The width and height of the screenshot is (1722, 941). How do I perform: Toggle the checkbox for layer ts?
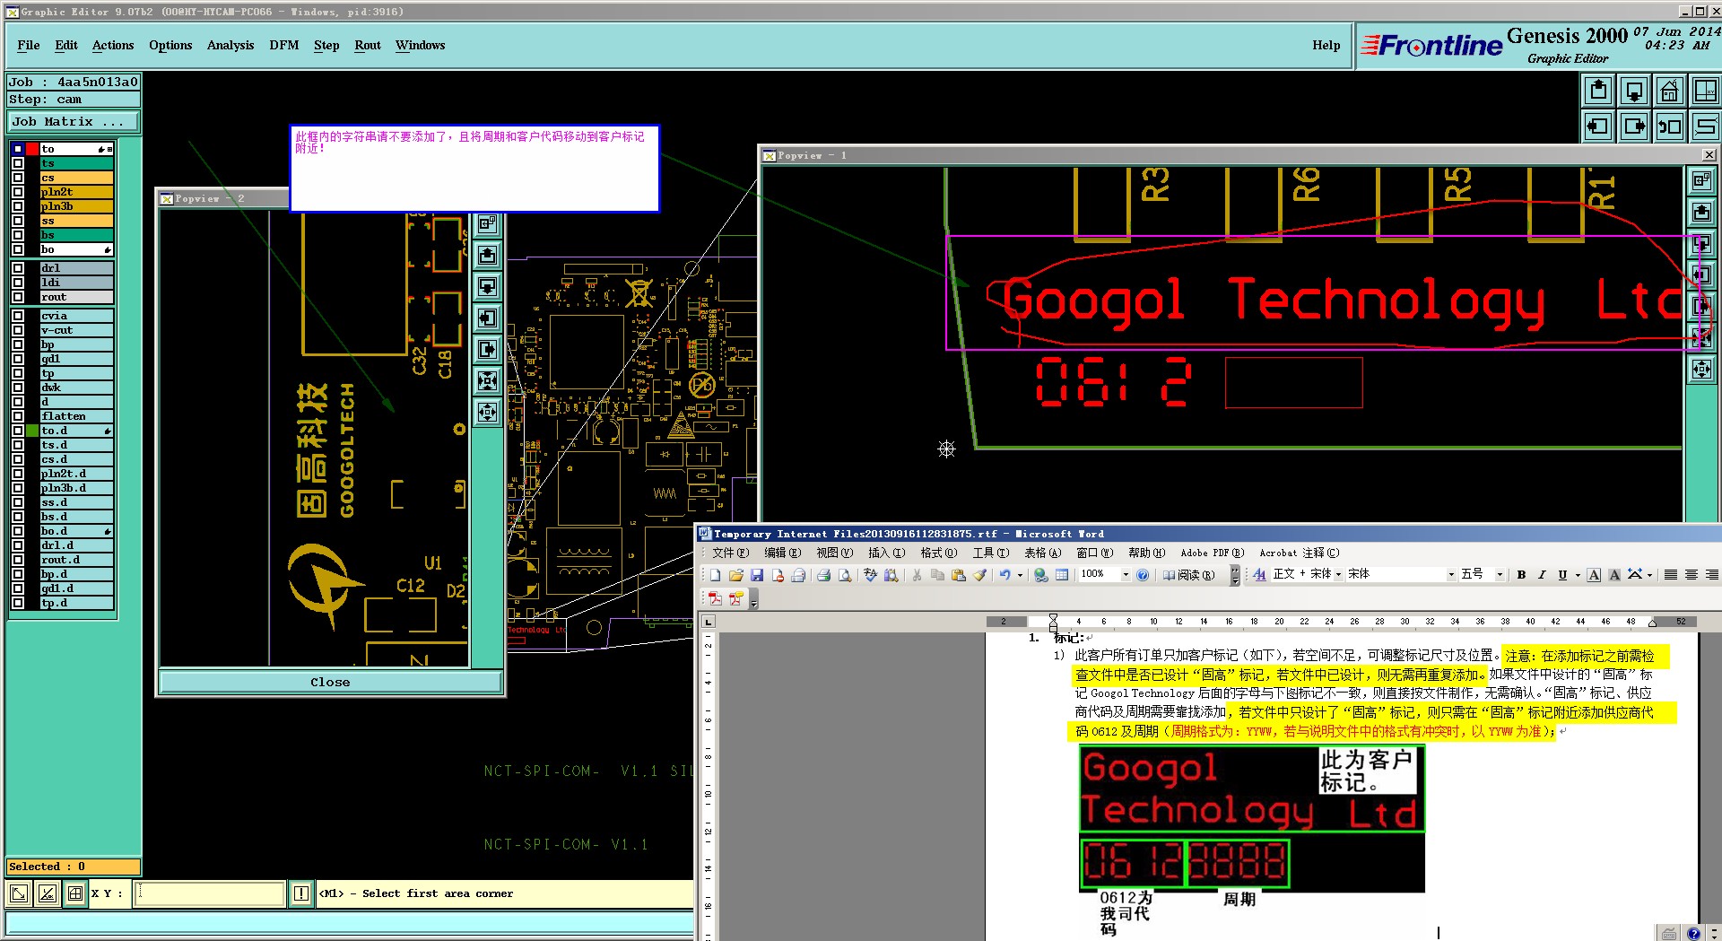click(18, 163)
